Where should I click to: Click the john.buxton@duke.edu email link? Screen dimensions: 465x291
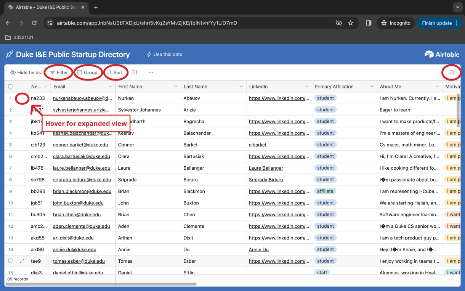[x=78, y=203]
